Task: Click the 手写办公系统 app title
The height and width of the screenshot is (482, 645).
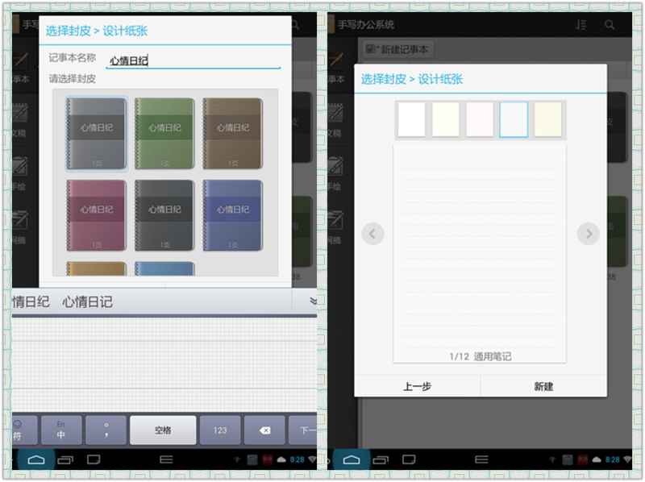Action: pyautogui.click(x=366, y=25)
